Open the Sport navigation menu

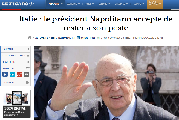click(x=89, y=4)
